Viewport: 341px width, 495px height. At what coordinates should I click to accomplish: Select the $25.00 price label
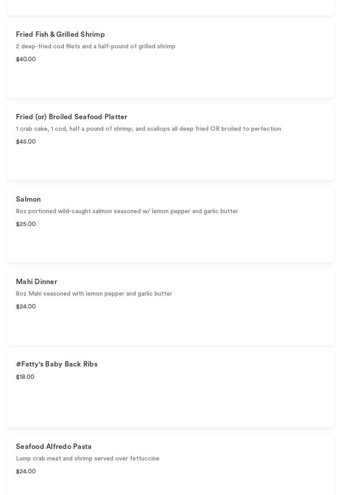pyautogui.click(x=26, y=224)
